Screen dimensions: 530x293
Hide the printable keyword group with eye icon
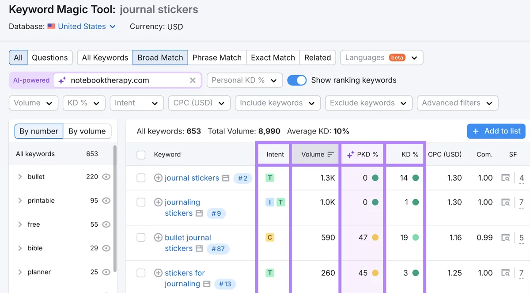coord(106,201)
